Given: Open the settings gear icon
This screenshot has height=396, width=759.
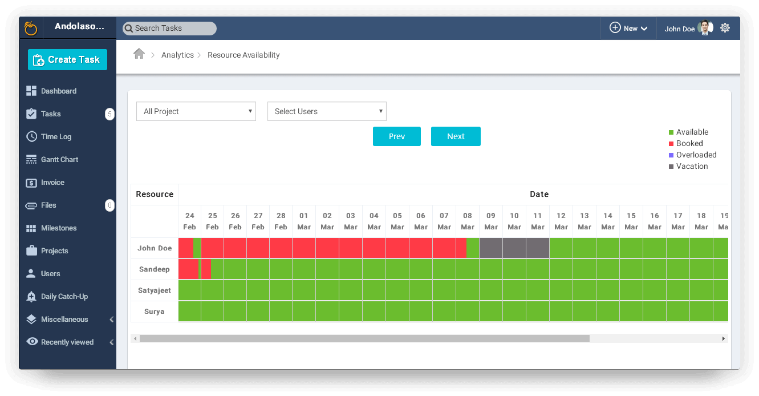Looking at the screenshot, I should point(725,28).
